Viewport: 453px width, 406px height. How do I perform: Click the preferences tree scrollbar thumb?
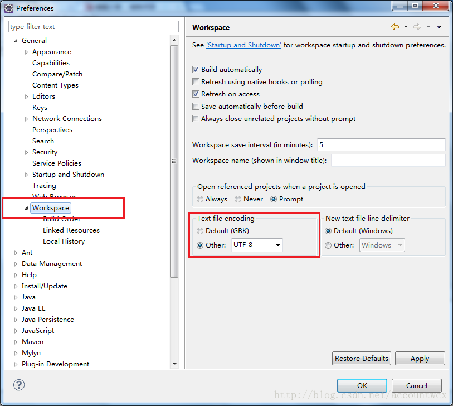[x=174, y=161]
